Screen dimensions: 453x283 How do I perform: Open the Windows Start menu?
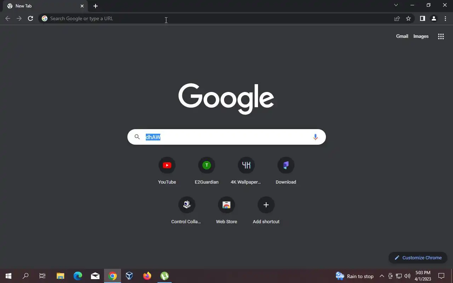click(8, 276)
